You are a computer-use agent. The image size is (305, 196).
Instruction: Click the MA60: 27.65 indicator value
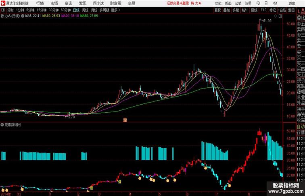89,16
